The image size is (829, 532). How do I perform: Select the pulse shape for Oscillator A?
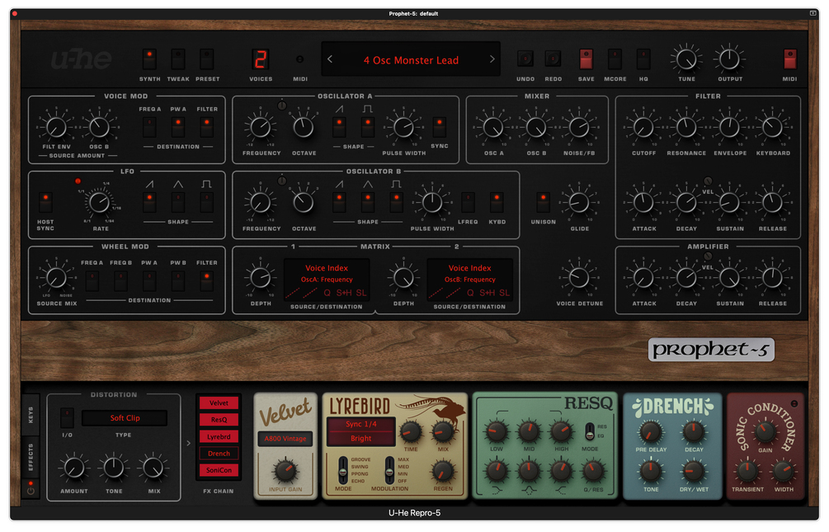click(368, 127)
